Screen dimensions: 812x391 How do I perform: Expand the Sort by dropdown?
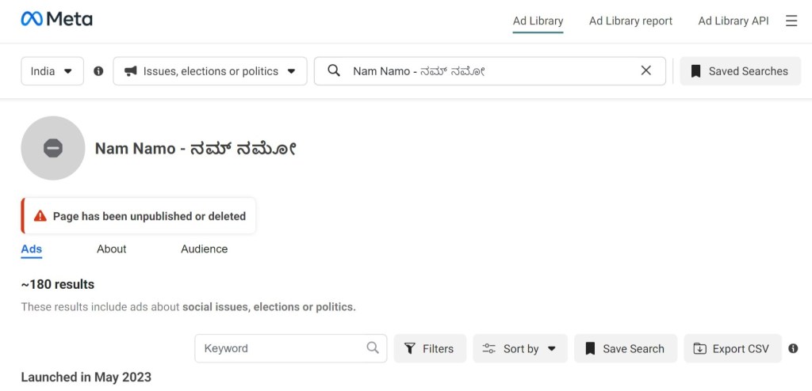click(520, 348)
